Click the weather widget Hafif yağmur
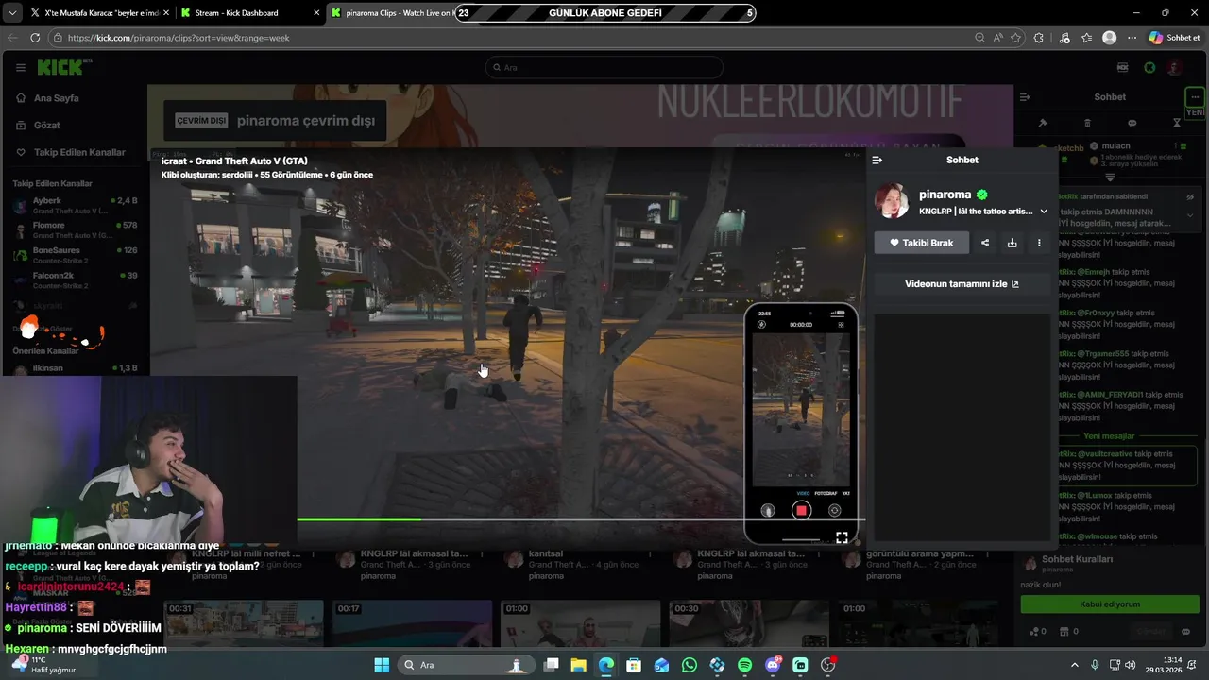The width and height of the screenshot is (1209, 680). (x=43, y=665)
